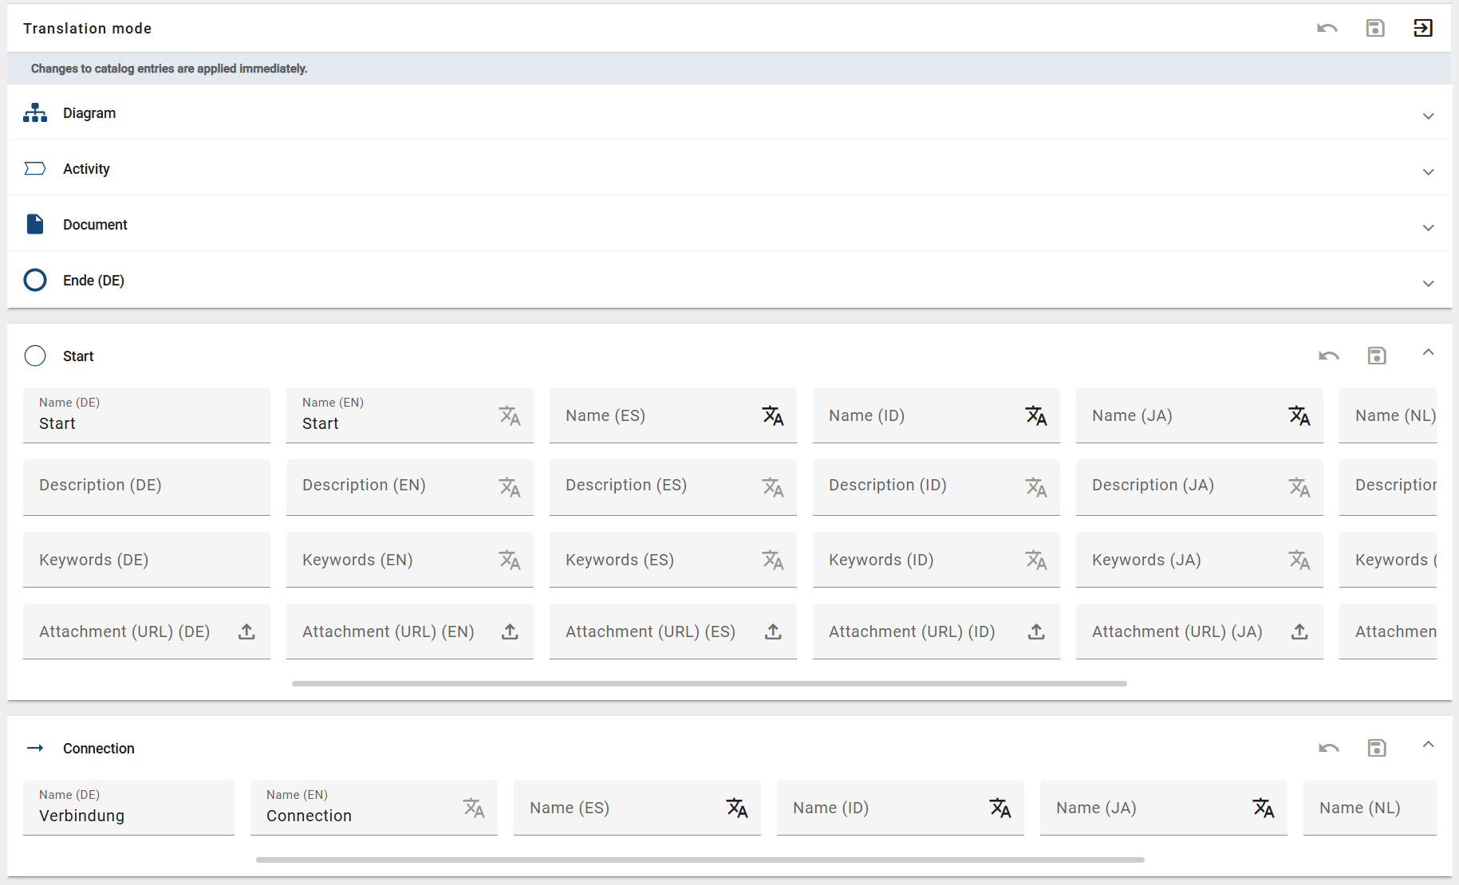This screenshot has height=885, width=1459.
Task: Translate the Name (ES) field in Start section
Action: [772, 415]
